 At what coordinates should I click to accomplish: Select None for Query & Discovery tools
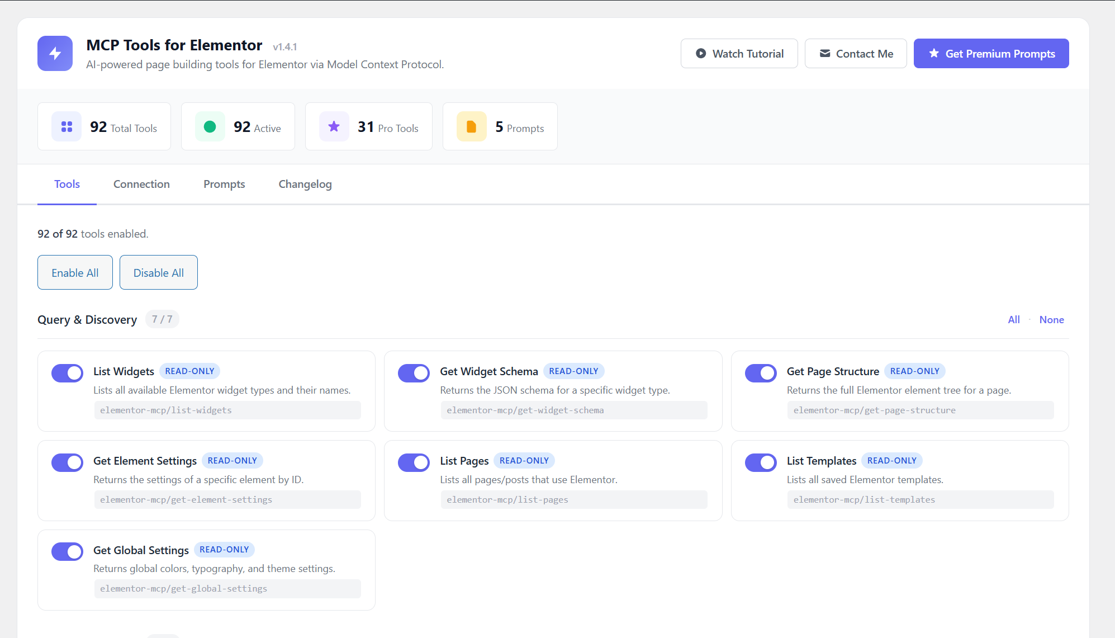click(1051, 320)
